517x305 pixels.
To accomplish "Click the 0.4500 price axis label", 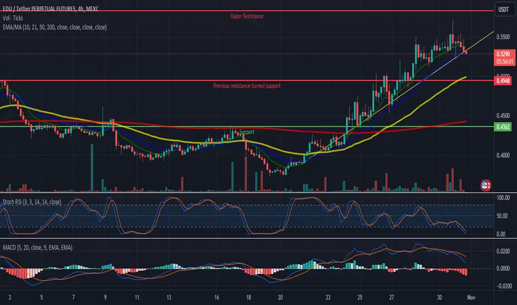I will (503, 116).
